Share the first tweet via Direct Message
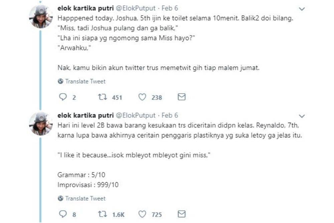The image size is (334, 223). pyautogui.click(x=182, y=97)
